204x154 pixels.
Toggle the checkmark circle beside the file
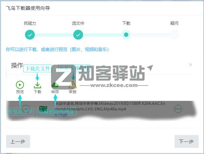pos(26,109)
